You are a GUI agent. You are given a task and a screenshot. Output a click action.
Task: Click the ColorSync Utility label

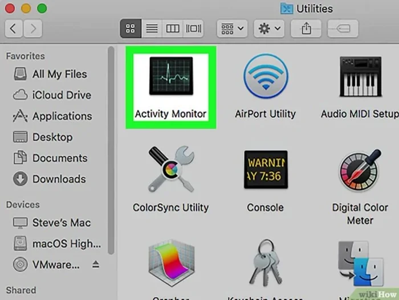pos(171,207)
